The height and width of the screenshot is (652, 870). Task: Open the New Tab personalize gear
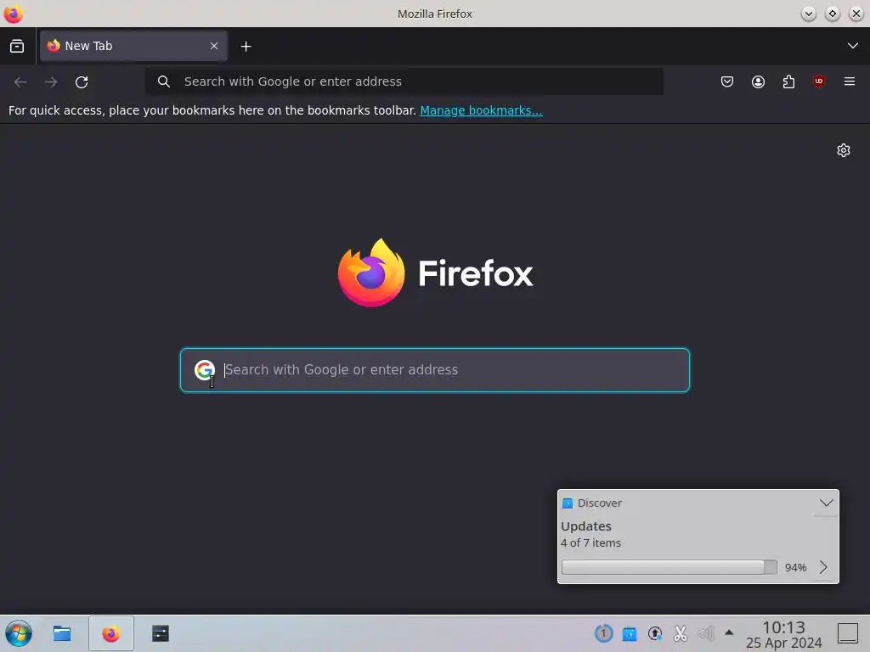click(x=844, y=150)
